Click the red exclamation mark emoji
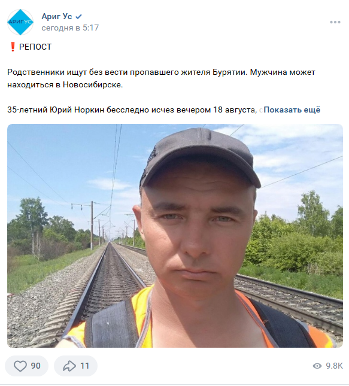Viewport: 349px width, 386px height. click(x=13, y=47)
